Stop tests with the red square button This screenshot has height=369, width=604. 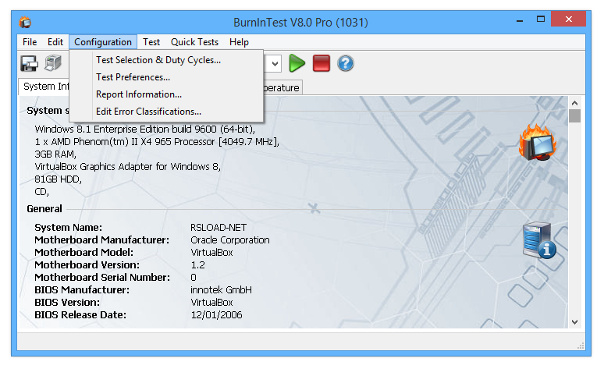322,63
